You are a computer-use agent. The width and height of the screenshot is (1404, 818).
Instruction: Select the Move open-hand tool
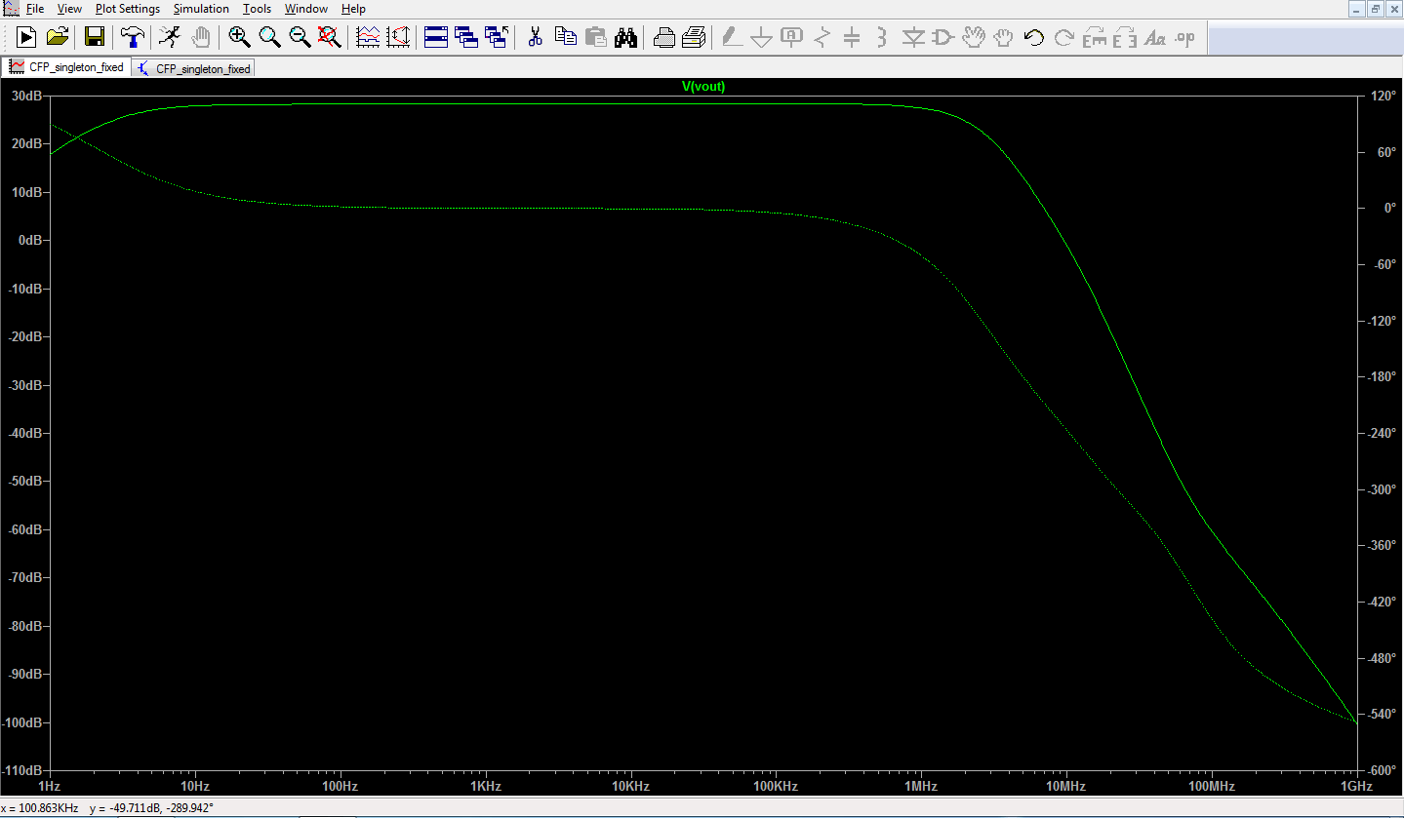tap(974, 38)
